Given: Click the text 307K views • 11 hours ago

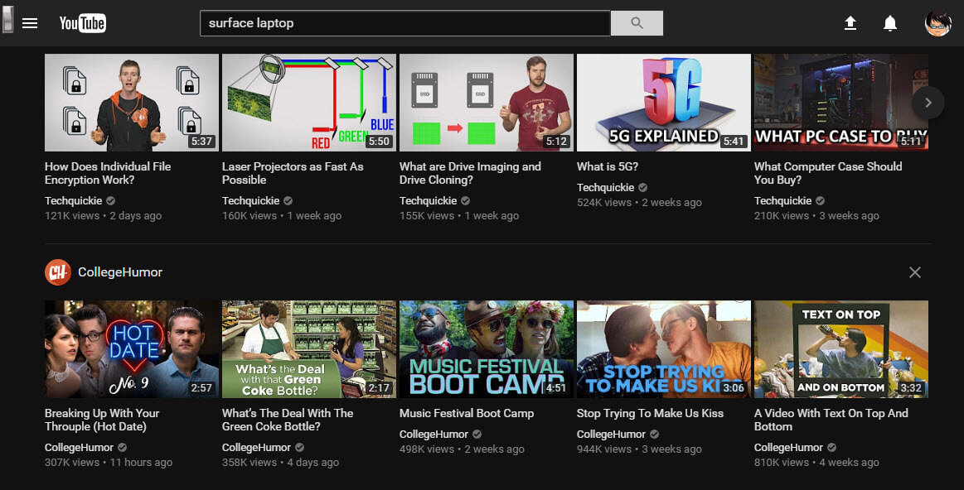Looking at the screenshot, I should tap(109, 463).
